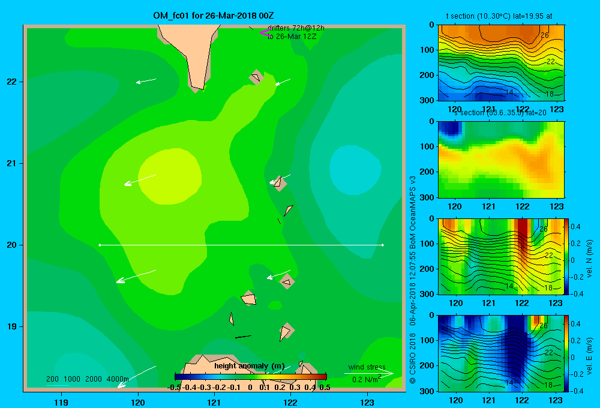
Task: Click the "drifters 72h@12h" label
Action: pos(296,28)
